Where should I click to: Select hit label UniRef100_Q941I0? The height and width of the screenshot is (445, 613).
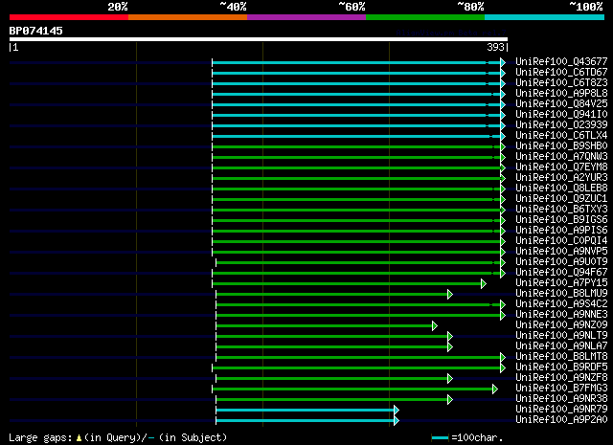pos(561,115)
